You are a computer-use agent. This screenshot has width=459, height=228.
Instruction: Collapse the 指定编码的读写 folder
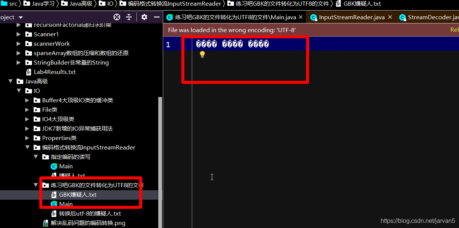(x=36, y=157)
